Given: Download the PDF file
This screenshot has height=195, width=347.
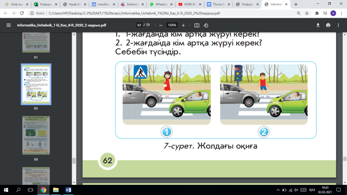Looking at the screenshot, I should (x=318, y=25).
